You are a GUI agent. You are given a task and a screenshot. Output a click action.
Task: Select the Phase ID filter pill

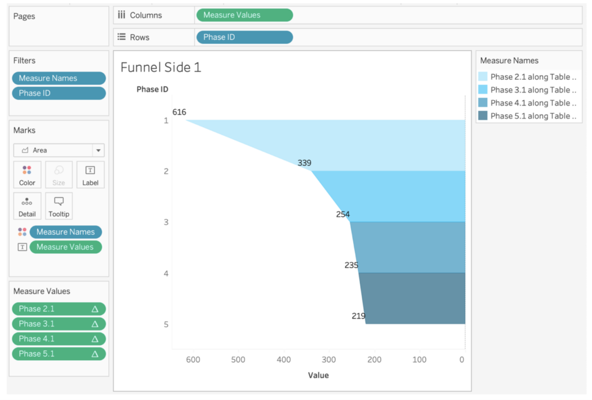[58, 93]
